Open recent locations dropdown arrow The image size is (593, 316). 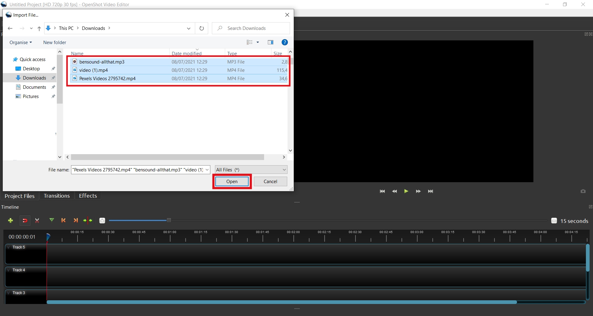(31, 28)
